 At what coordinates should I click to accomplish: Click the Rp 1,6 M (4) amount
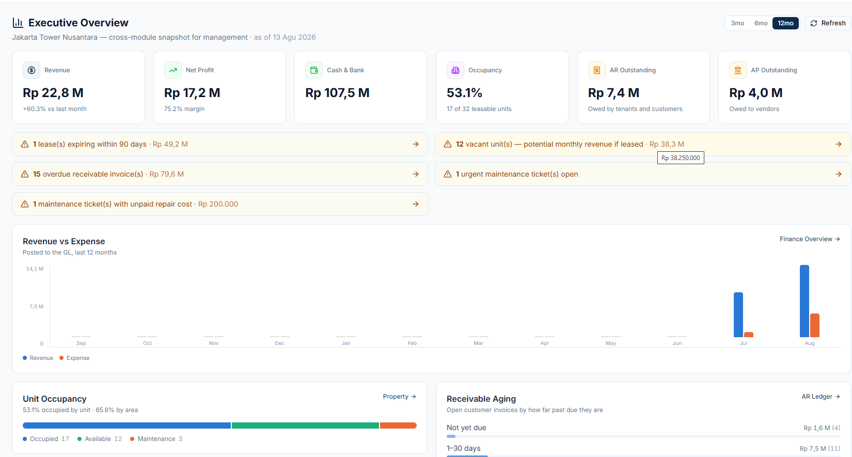coord(822,428)
